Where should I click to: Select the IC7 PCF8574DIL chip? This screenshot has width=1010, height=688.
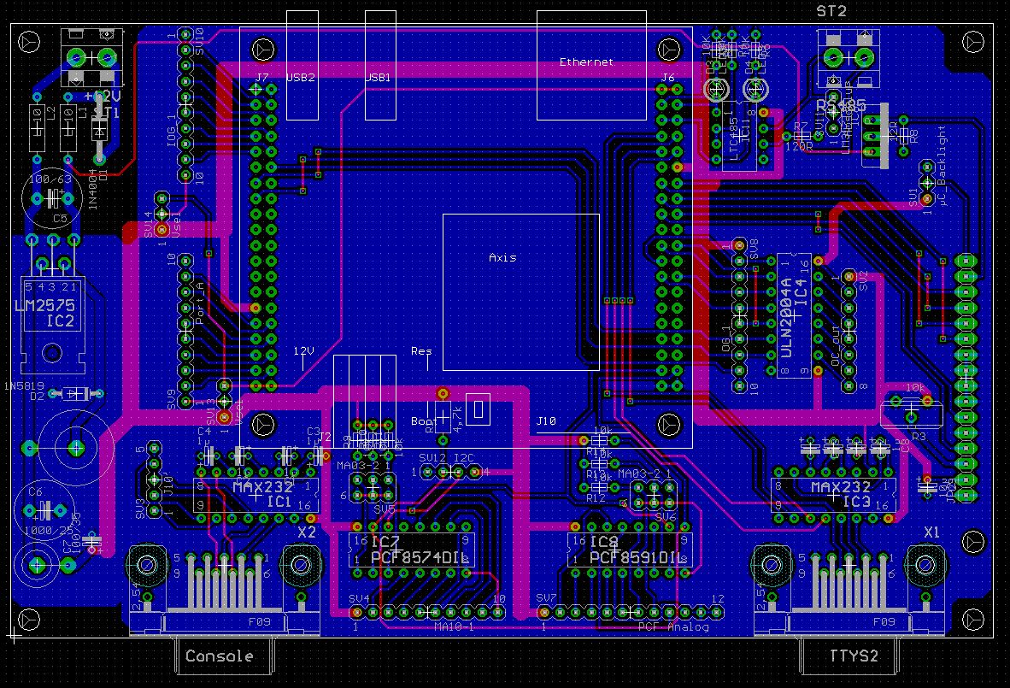tap(412, 550)
